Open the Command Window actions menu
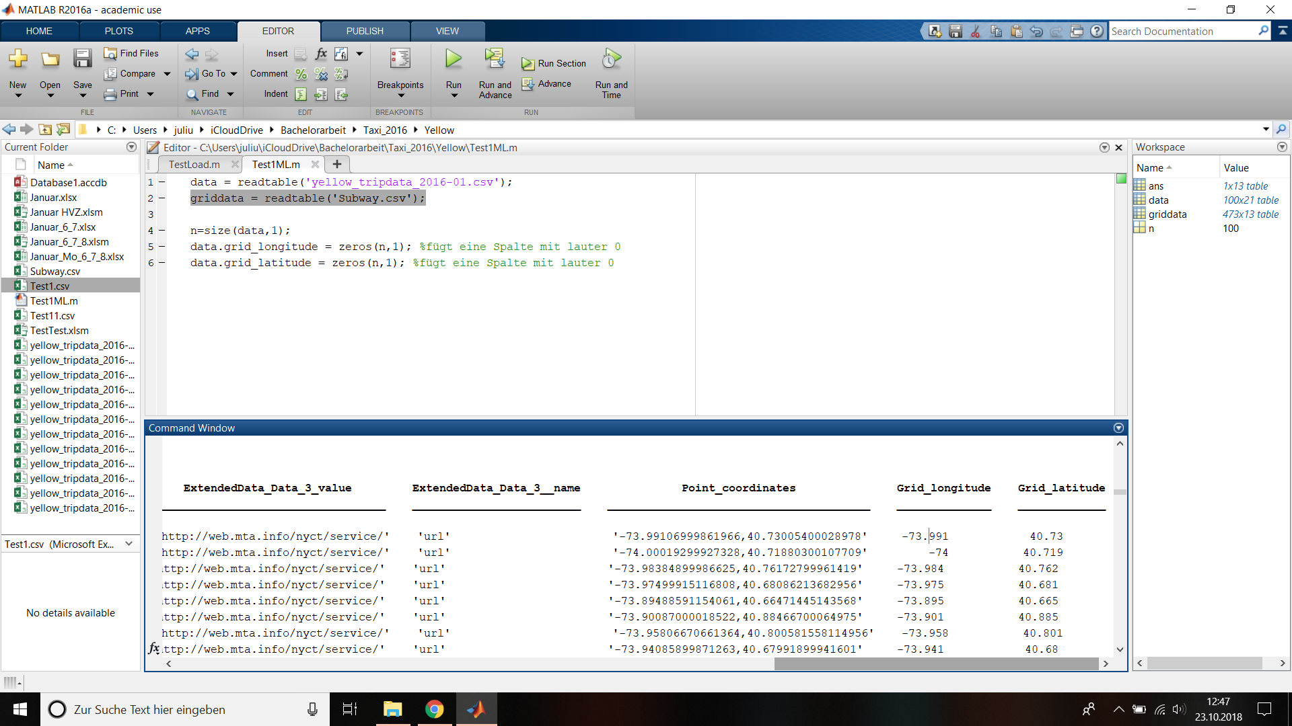Screen dimensions: 1292x726 [1118, 428]
